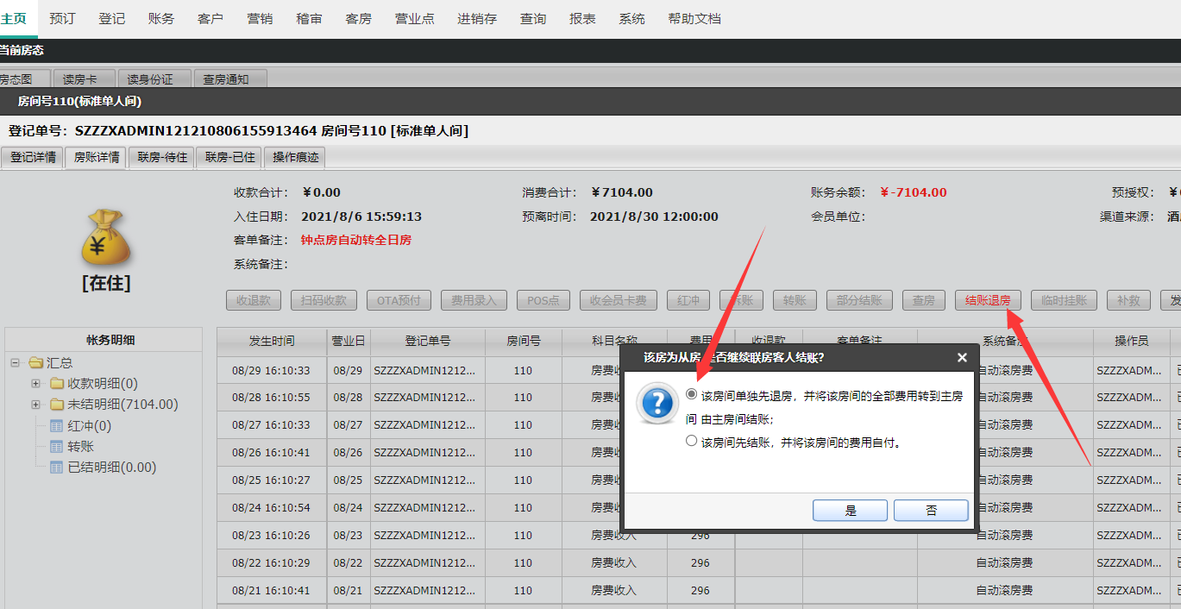Expand the 未结明细(7104.00) tree node

click(x=35, y=404)
